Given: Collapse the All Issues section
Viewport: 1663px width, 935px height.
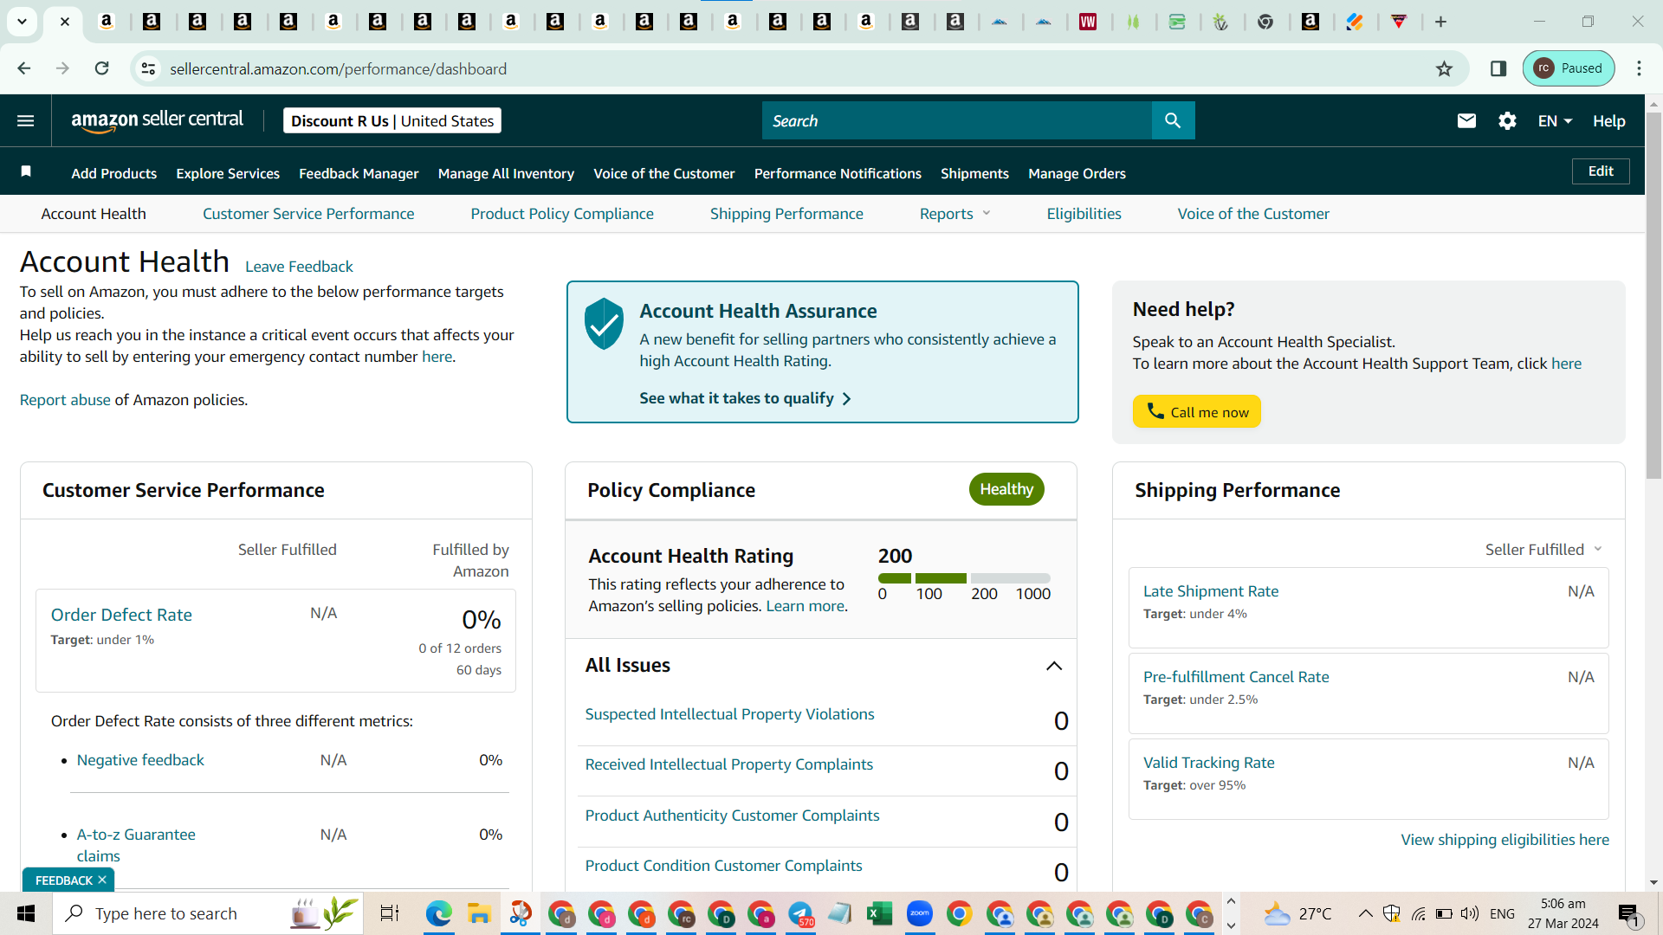Looking at the screenshot, I should click(1053, 666).
